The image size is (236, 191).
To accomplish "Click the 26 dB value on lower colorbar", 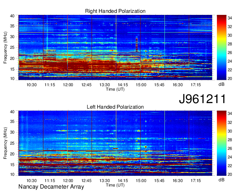I will click(230, 148).
